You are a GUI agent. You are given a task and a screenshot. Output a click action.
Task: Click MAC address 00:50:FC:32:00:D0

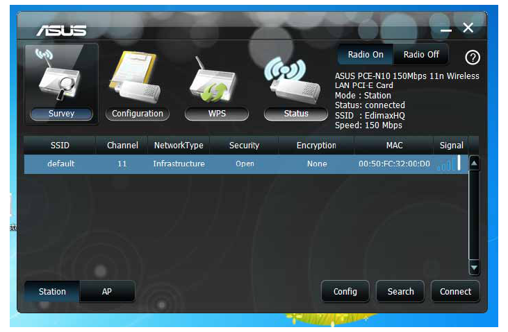click(x=394, y=164)
